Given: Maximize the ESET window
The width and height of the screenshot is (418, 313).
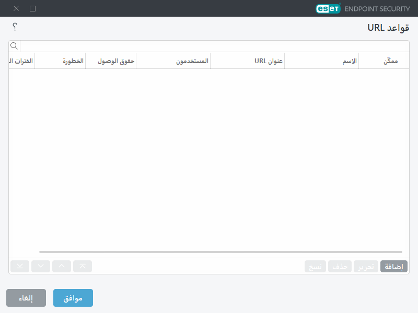Looking at the screenshot, I should (x=33, y=8).
